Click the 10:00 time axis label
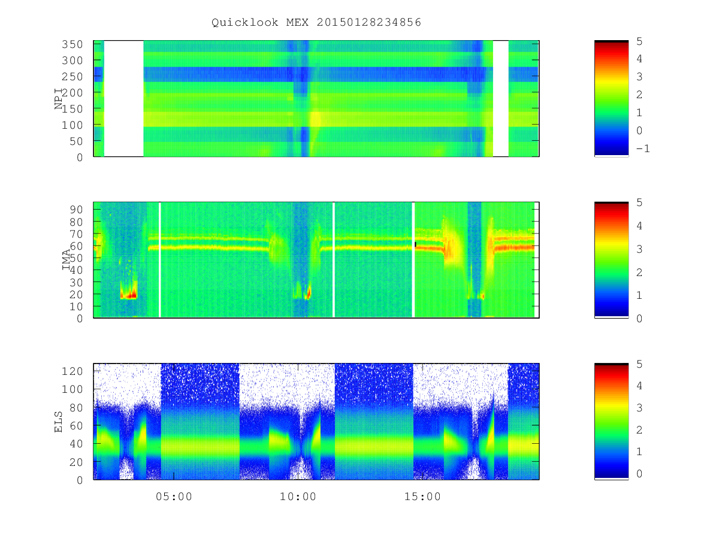Image resolution: width=719 pixels, height=539 pixels. click(298, 496)
